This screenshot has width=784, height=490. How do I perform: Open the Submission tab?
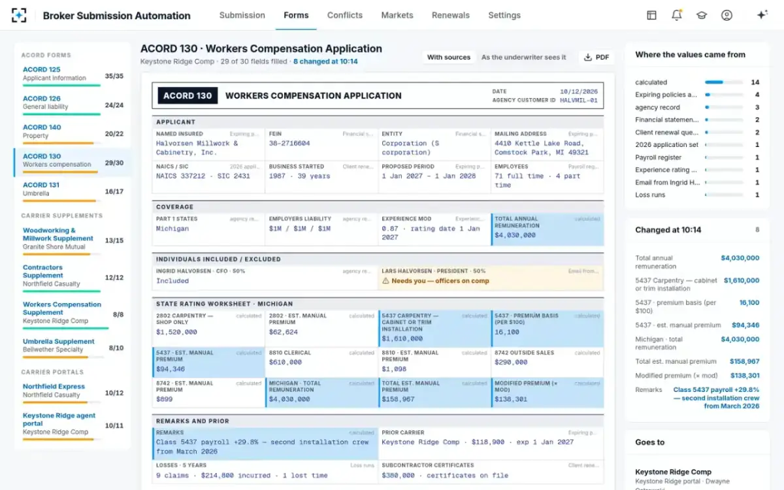pos(242,15)
